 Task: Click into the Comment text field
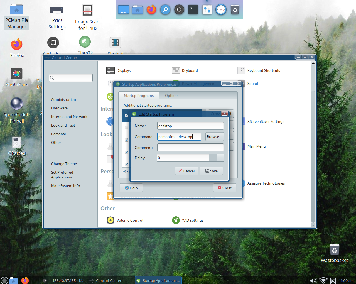coord(190,148)
